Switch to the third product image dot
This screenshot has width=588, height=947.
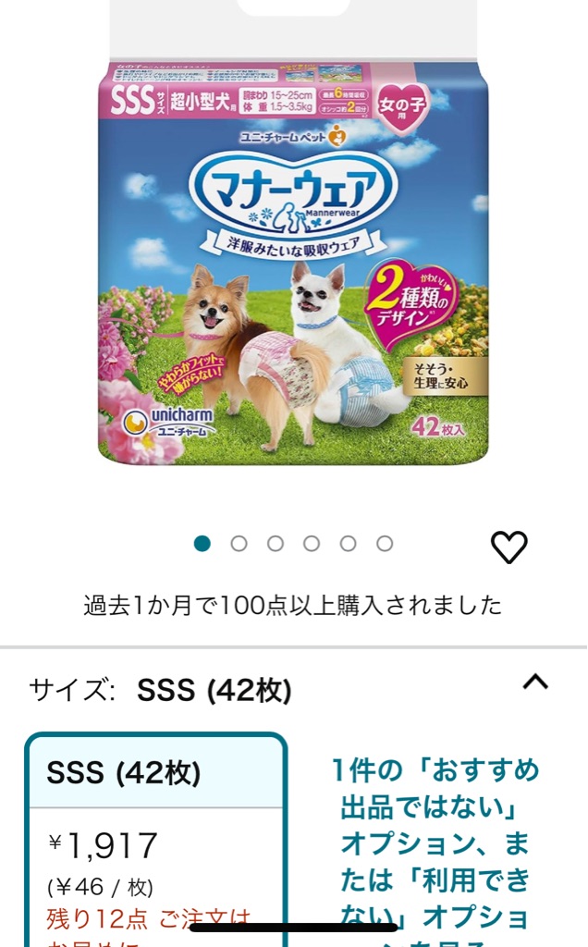(276, 544)
